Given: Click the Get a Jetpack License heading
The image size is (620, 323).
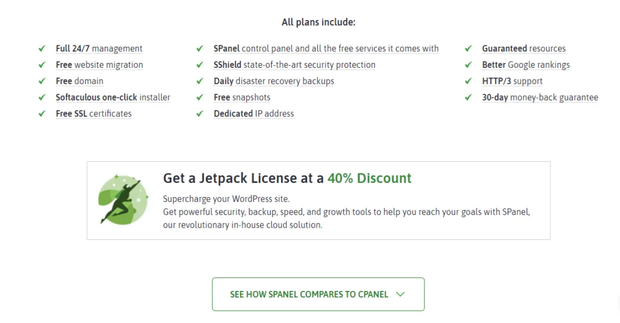Looking at the screenshot, I should [287, 178].
